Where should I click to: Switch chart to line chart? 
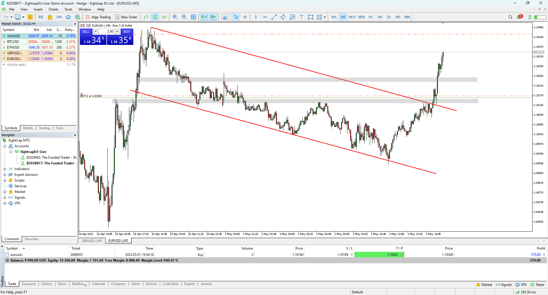[164, 17]
